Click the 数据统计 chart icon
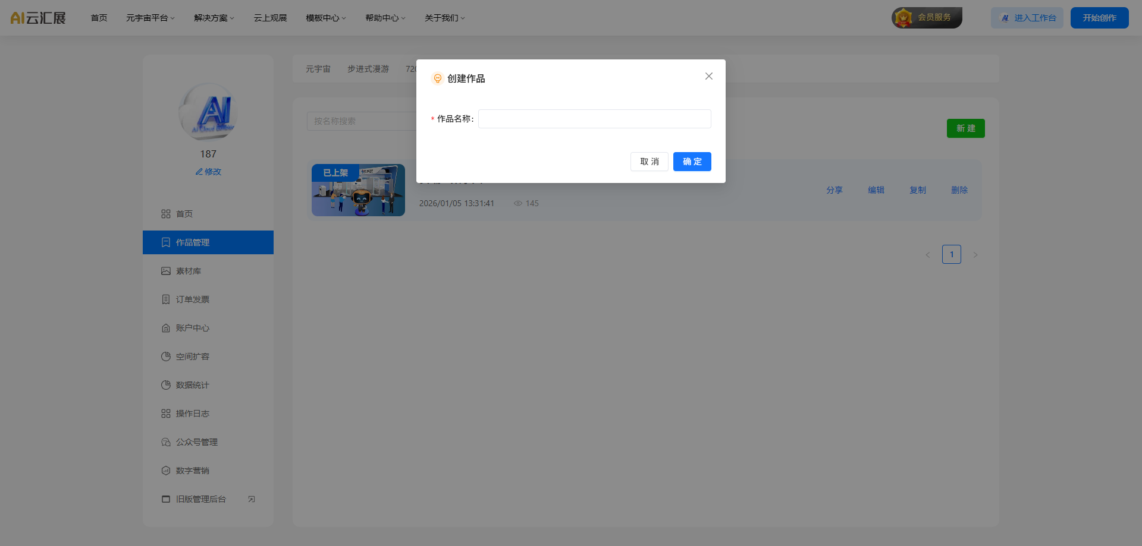The width and height of the screenshot is (1142, 546). 166,385
